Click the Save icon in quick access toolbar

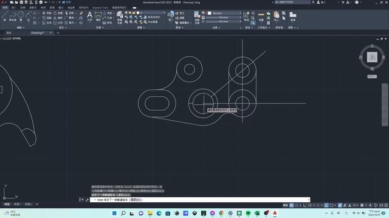pyautogui.click(x=21, y=2)
